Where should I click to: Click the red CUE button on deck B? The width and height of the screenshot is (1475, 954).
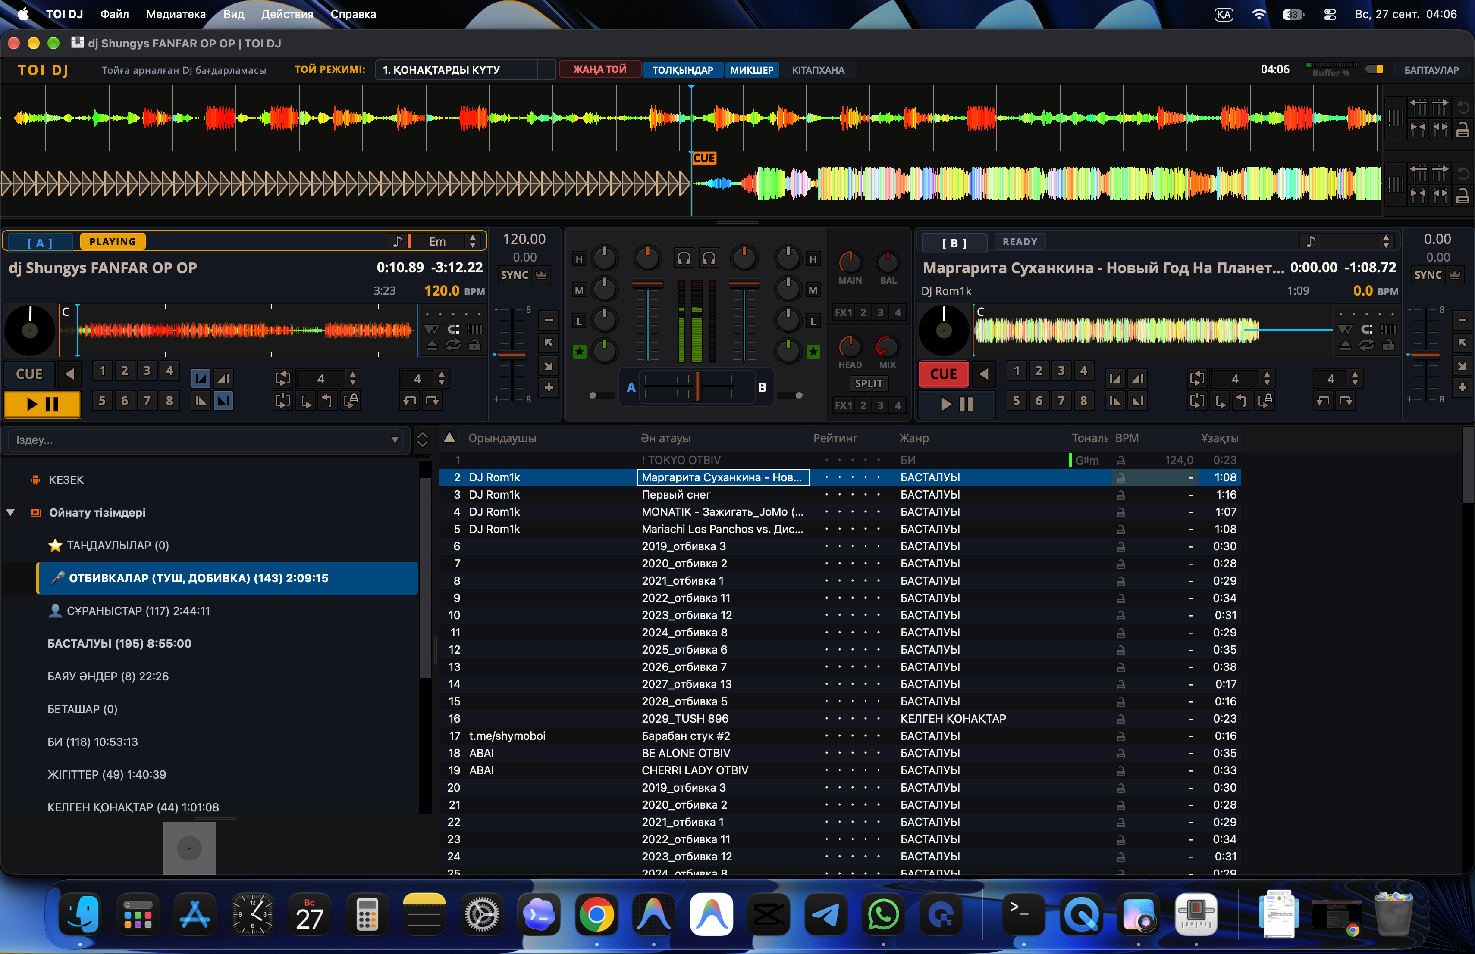(943, 374)
